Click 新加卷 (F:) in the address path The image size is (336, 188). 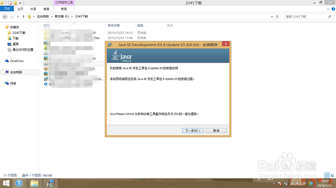coord(62,16)
